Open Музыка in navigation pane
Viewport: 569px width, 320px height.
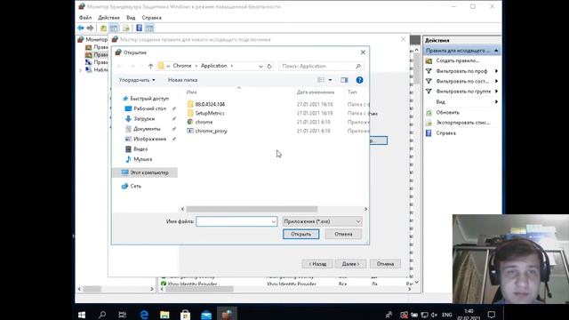pyautogui.click(x=142, y=159)
